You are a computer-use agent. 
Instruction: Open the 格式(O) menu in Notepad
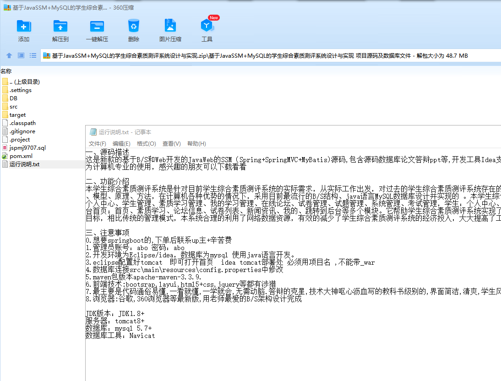pos(147,144)
